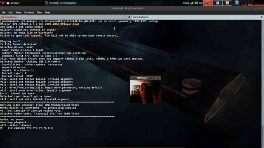
Task: Open the Help menu
Action: [x=47, y=12]
